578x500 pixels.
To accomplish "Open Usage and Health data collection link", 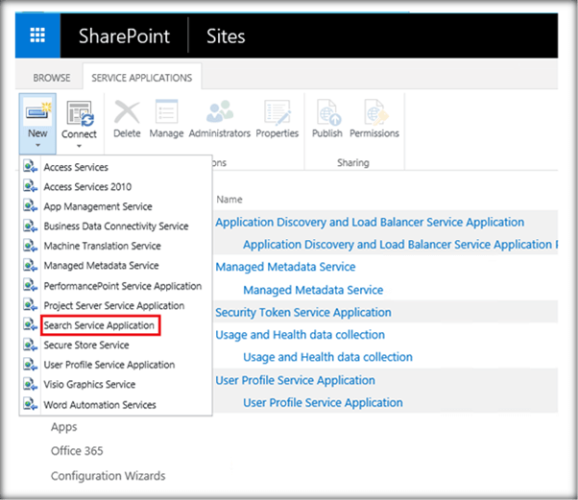I will pos(300,335).
